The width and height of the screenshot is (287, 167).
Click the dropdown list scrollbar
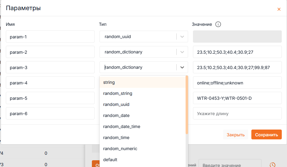click(x=187, y=104)
